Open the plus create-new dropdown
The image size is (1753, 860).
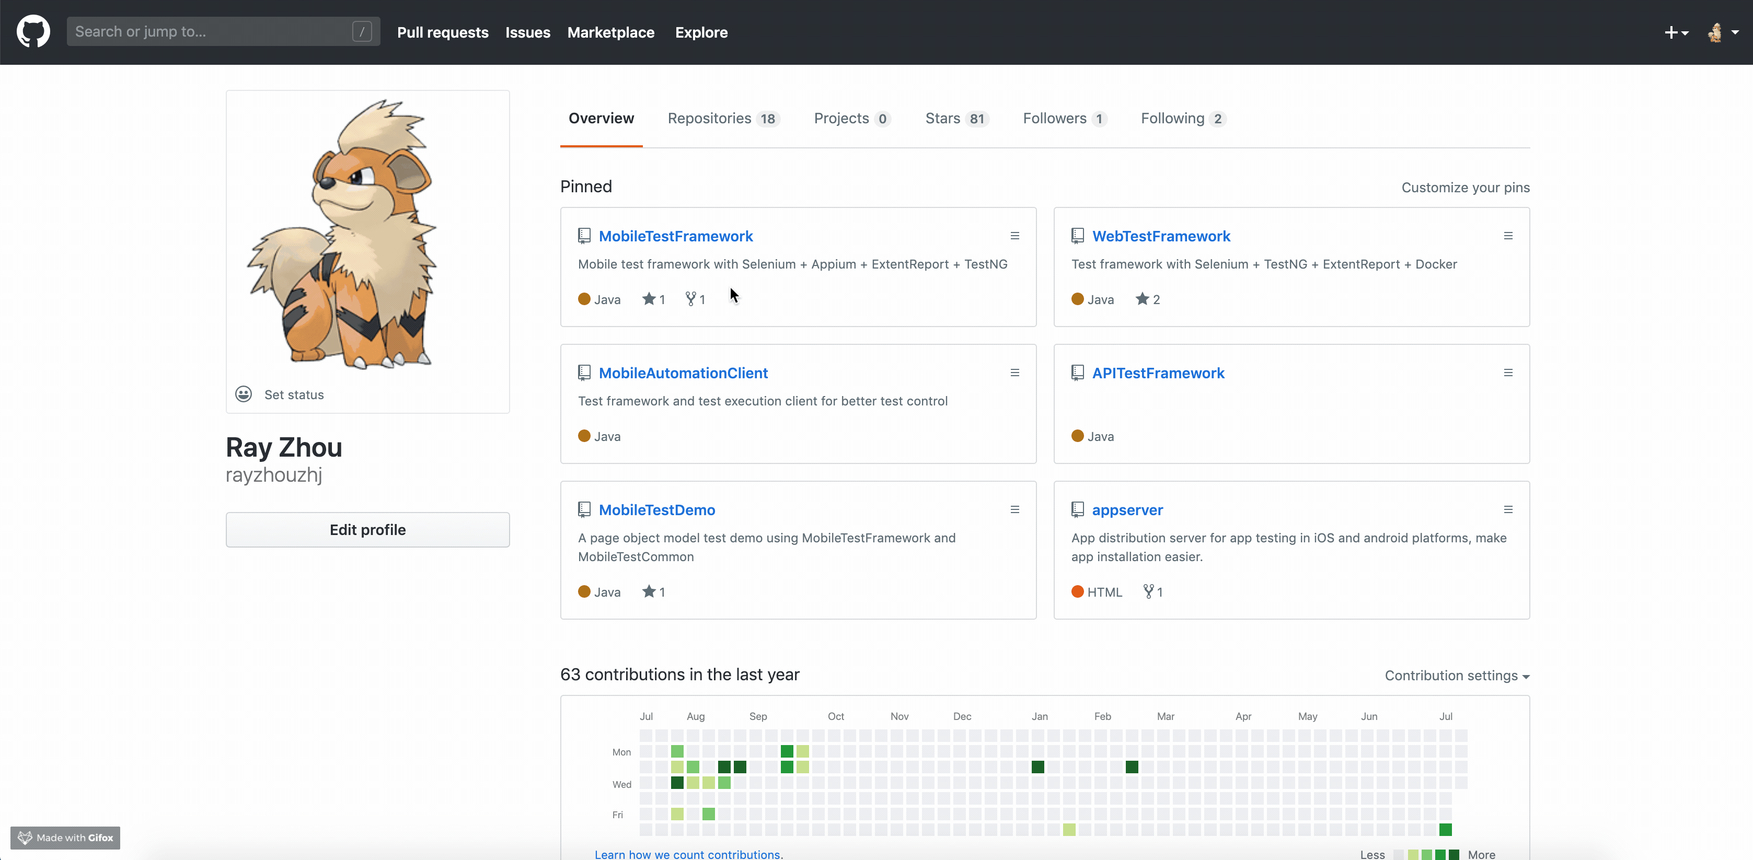click(x=1676, y=33)
